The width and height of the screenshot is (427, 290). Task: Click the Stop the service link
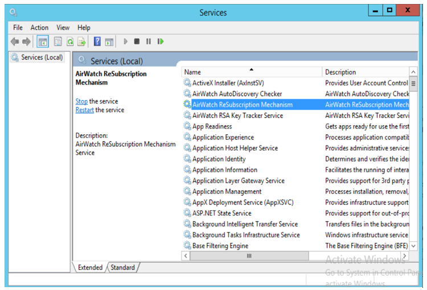[81, 101]
